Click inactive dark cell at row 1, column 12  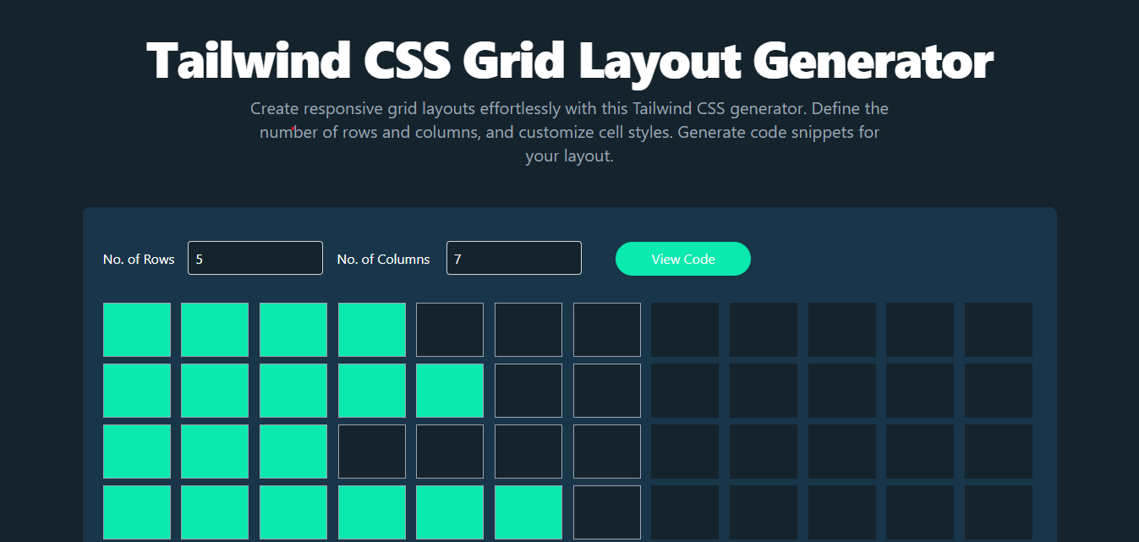click(999, 330)
